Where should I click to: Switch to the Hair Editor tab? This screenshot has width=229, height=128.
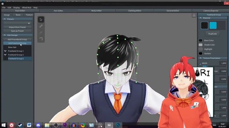(x=58, y=11)
